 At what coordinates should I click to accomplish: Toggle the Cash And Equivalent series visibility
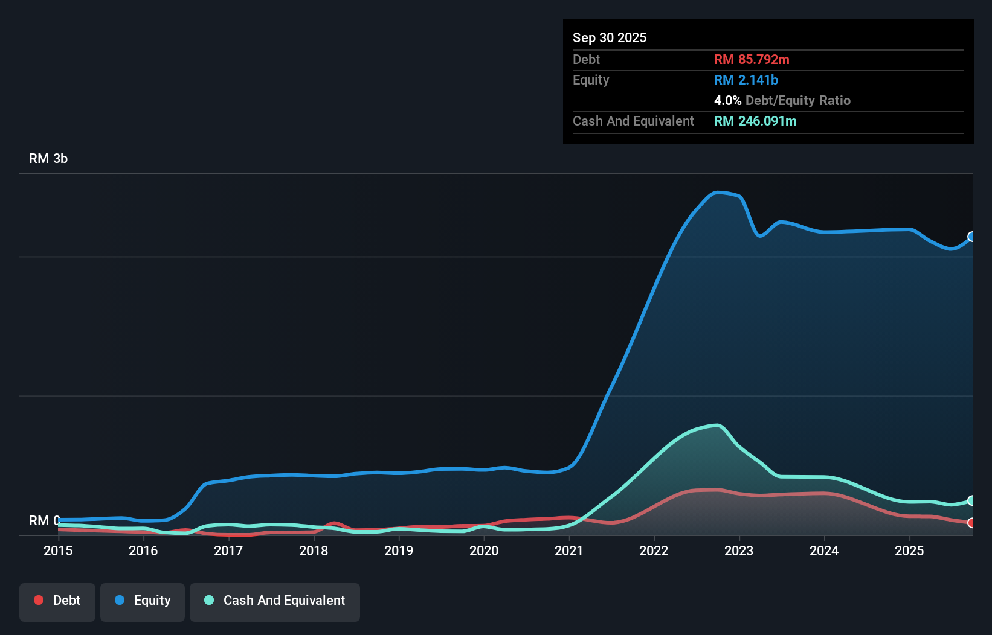pos(274,601)
